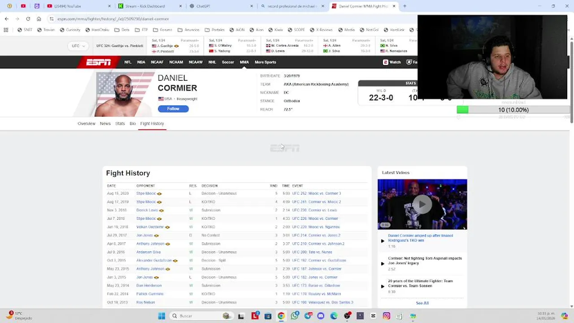The height and width of the screenshot is (323, 574).
Task: Open Chrome from the taskbar
Action: tap(281, 316)
